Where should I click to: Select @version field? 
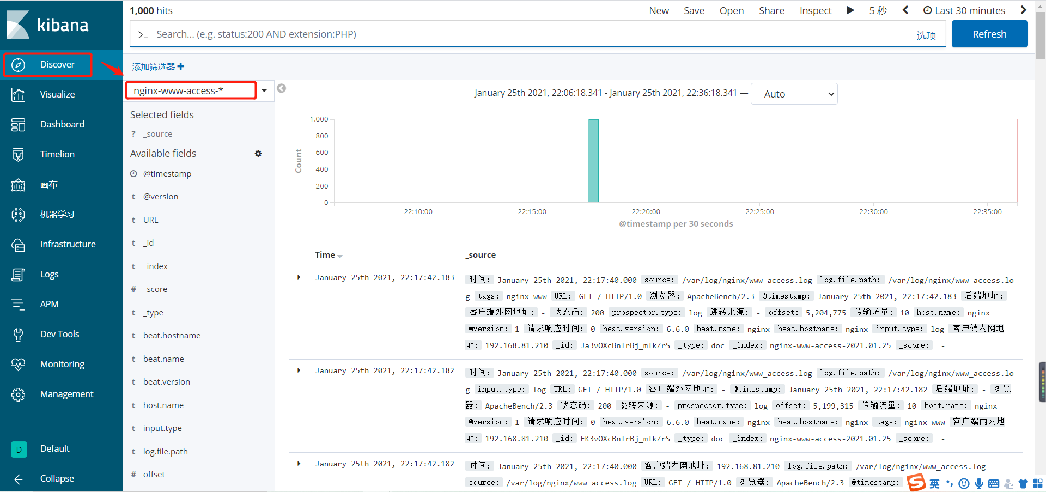click(161, 197)
